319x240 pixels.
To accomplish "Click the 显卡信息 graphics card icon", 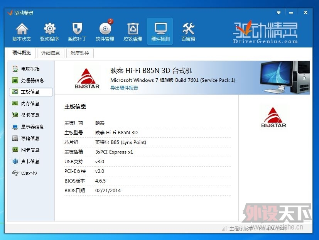I will (15, 115).
